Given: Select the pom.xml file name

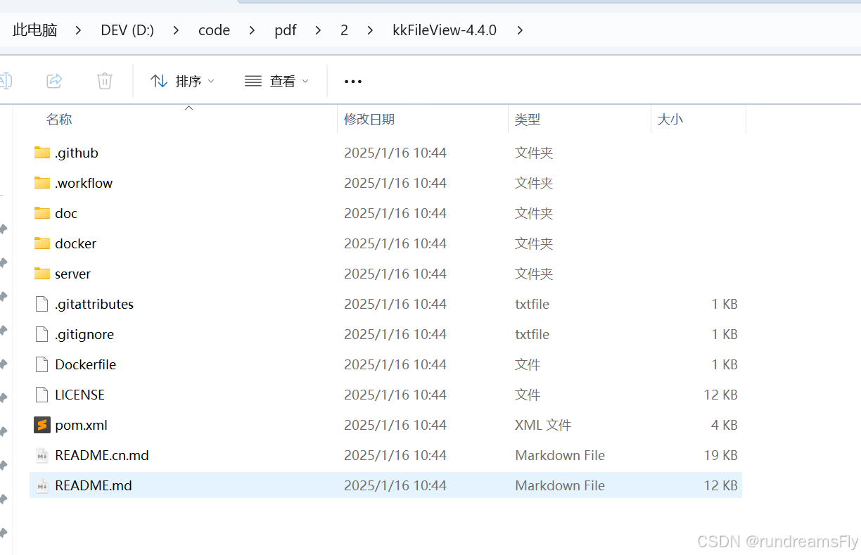Looking at the screenshot, I should tap(81, 425).
